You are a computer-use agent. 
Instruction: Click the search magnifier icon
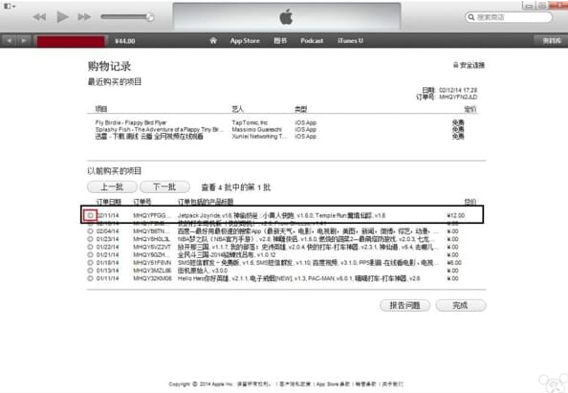coord(470,17)
